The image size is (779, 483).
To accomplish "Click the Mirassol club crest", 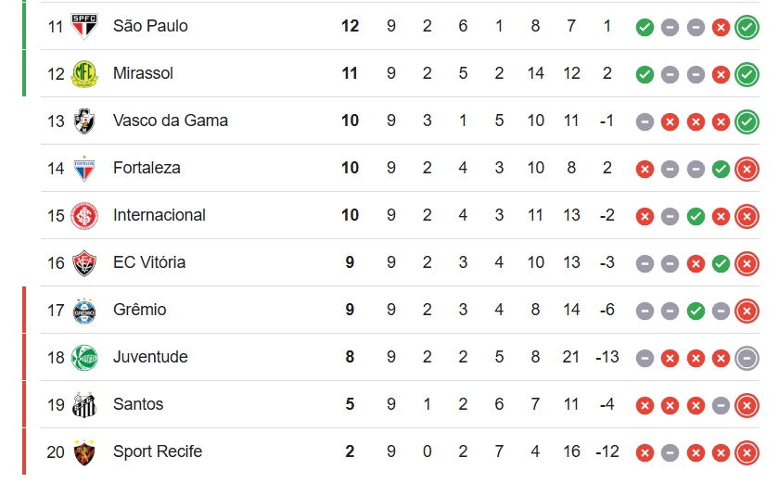I will coord(84,73).
